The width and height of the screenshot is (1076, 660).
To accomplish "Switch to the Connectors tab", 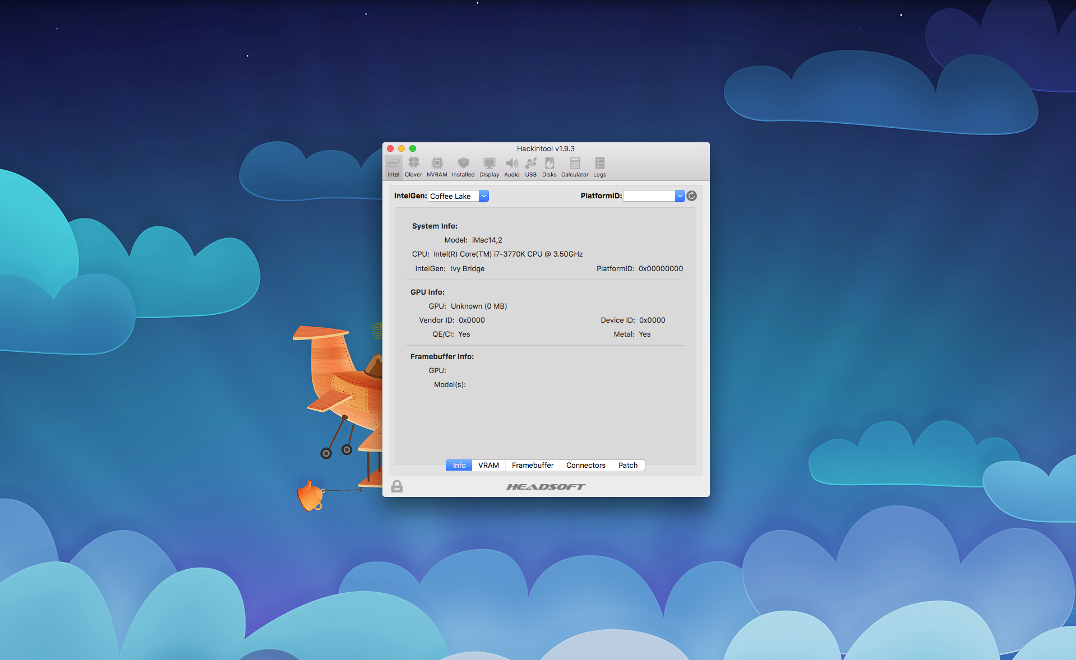I will pos(585,465).
